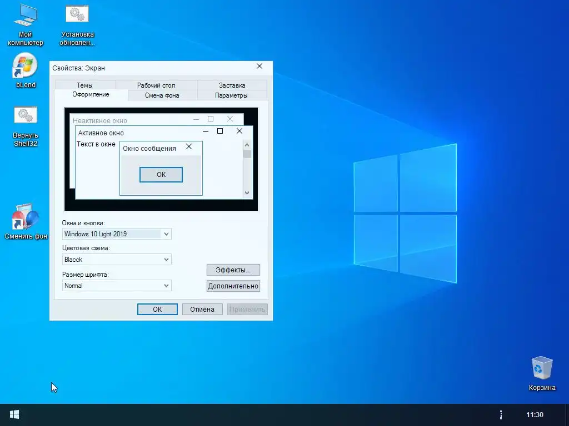Click the Текст в окне preview text
The height and width of the screenshot is (426, 569).
96,144
